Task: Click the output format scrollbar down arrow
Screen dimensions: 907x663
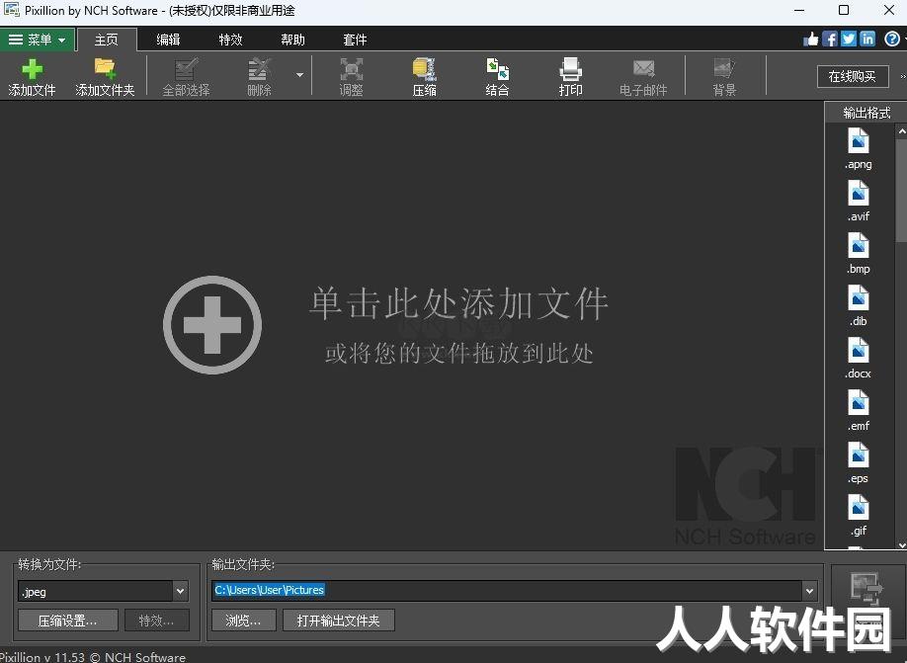Action: [x=902, y=544]
